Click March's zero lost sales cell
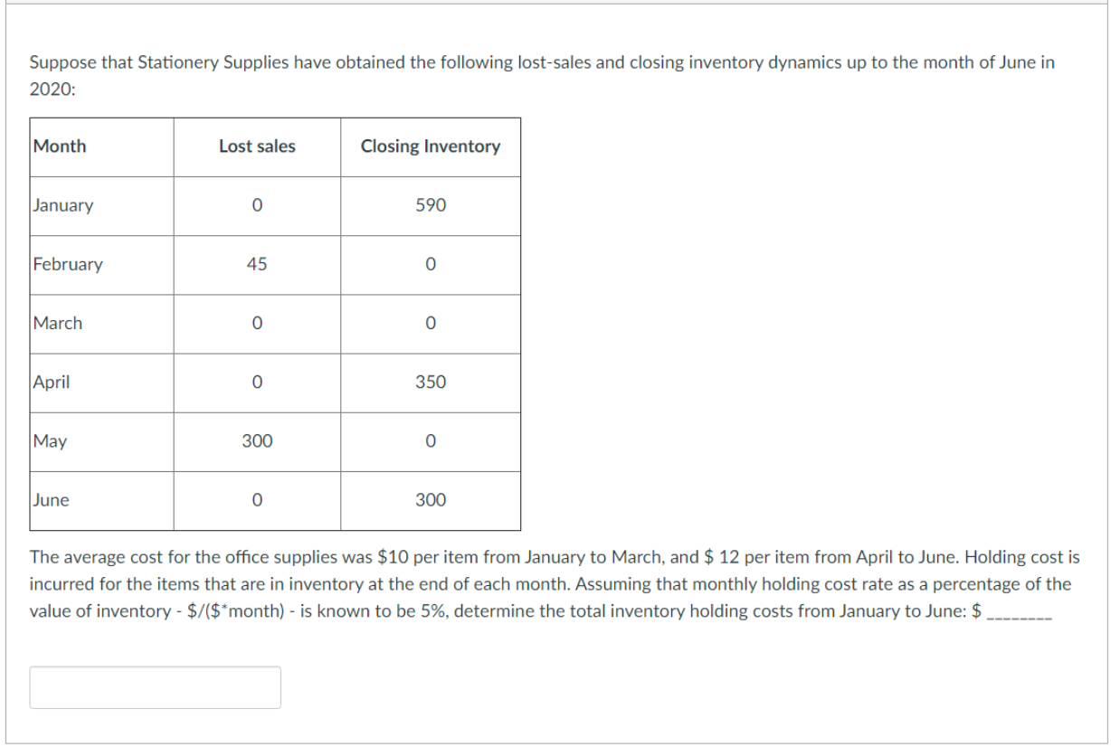The width and height of the screenshot is (1111, 747). coord(256,323)
